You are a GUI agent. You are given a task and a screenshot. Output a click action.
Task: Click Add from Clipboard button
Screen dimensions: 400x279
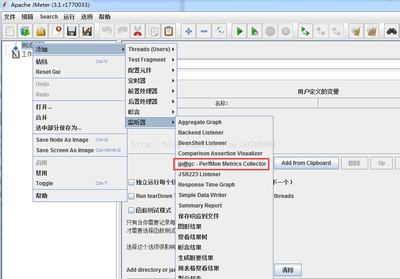(306, 163)
